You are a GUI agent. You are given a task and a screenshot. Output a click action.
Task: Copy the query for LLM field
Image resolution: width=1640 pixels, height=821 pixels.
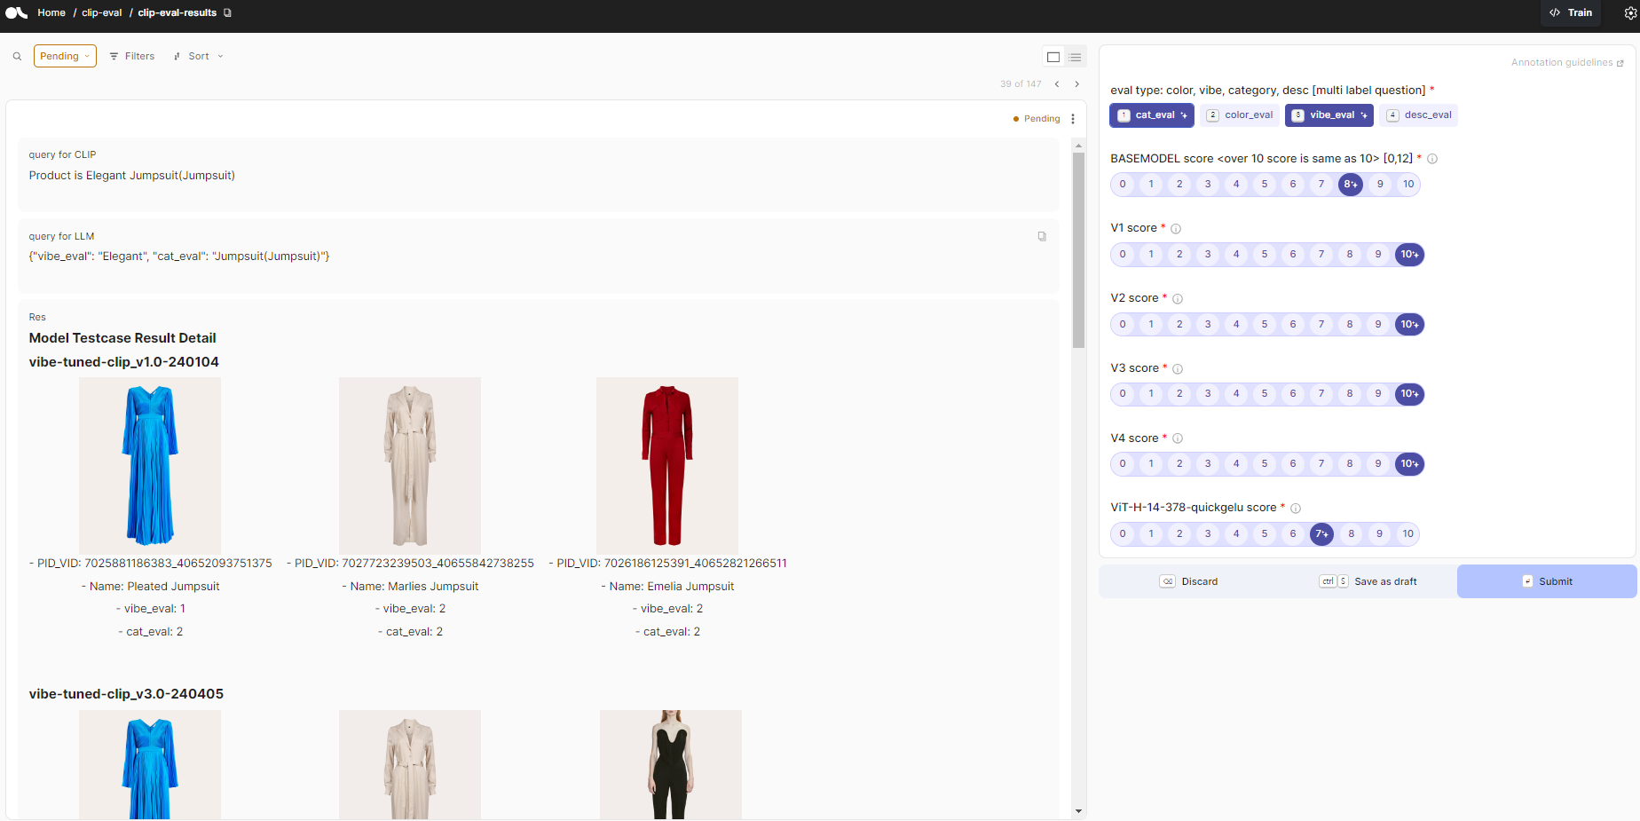pyautogui.click(x=1042, y=236)
